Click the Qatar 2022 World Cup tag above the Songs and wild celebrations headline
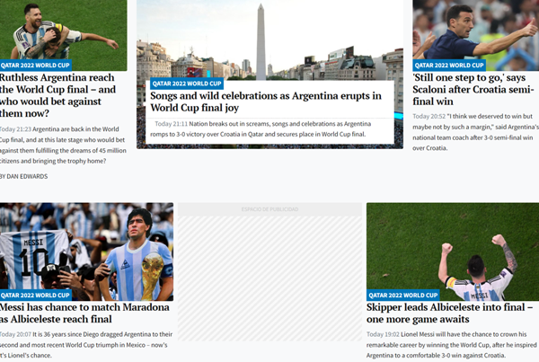Screen dimensions: 539x362 click(x=186, y=84)
